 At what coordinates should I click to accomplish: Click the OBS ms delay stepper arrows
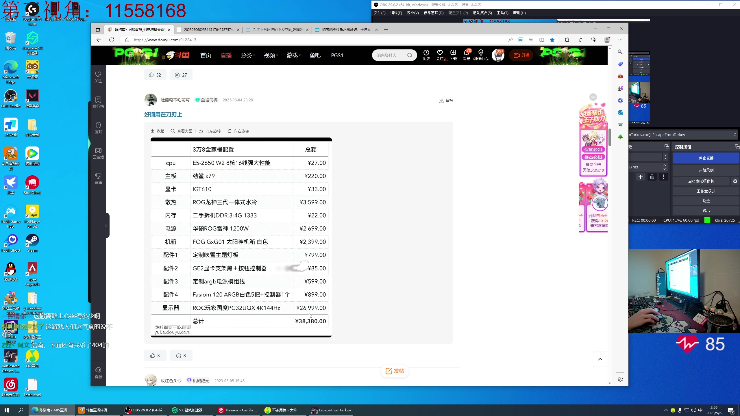coord(665,167)
